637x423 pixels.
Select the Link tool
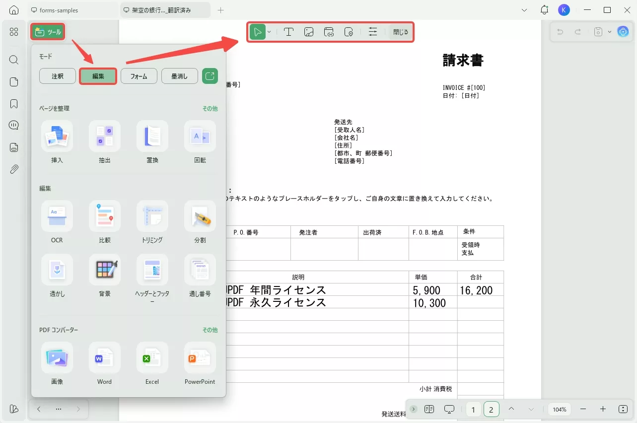pyautogui.click(x=329, y=31)
